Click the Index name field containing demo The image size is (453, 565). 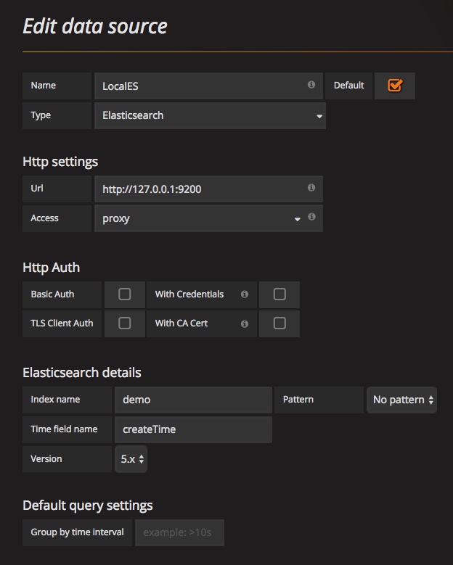pos(193,400)
